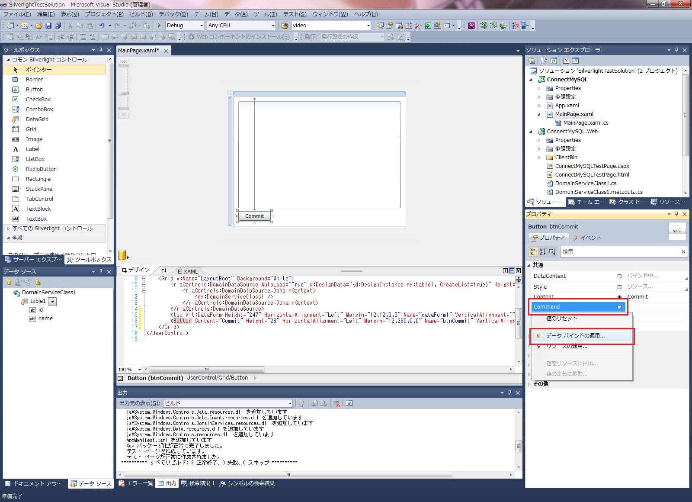The height and width of the screenshot is (502, 692).
Task: Open output source ビルド dropdown
Action: 290,403
